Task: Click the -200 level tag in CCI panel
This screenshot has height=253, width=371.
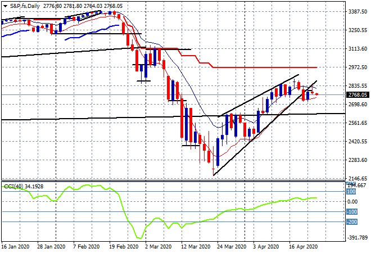Action: click(x=352, y=222)
